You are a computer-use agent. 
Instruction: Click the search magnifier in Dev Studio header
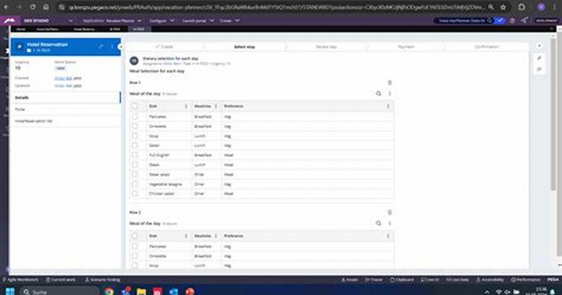(x=489, y=21)
